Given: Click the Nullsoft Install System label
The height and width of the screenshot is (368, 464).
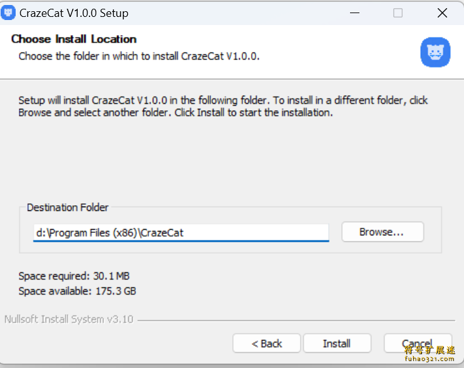Looking at the screenshot, I should pos(69,319).
